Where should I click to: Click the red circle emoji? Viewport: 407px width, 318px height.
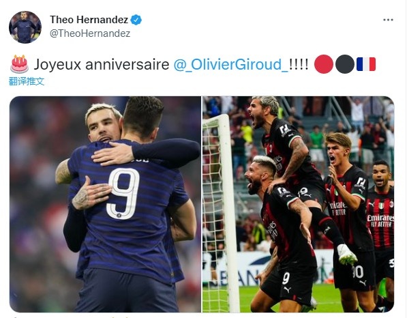tap(323, 64)
